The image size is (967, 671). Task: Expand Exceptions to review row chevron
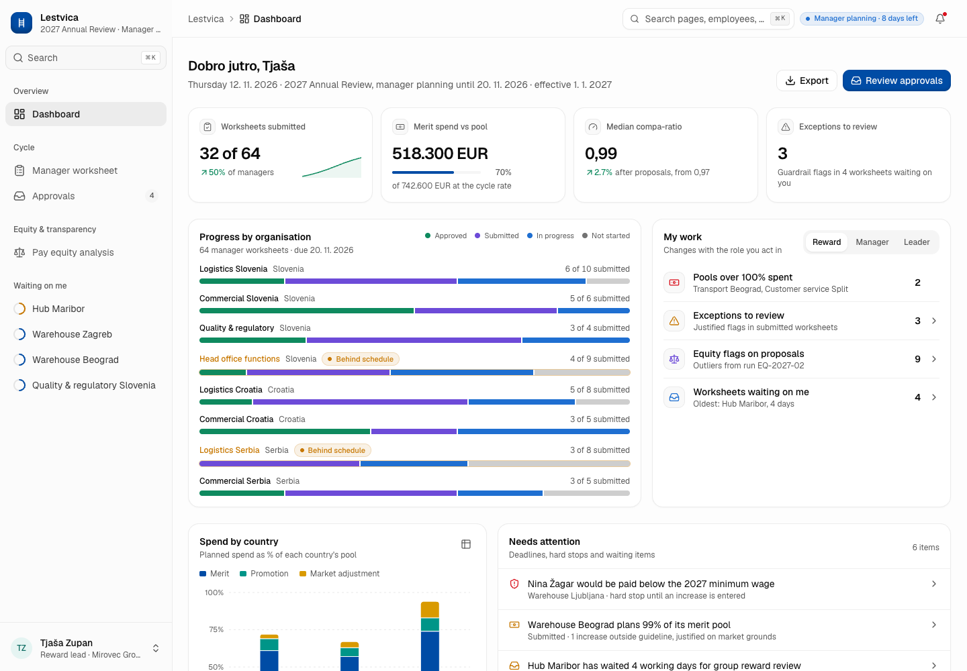click(934, 321)
